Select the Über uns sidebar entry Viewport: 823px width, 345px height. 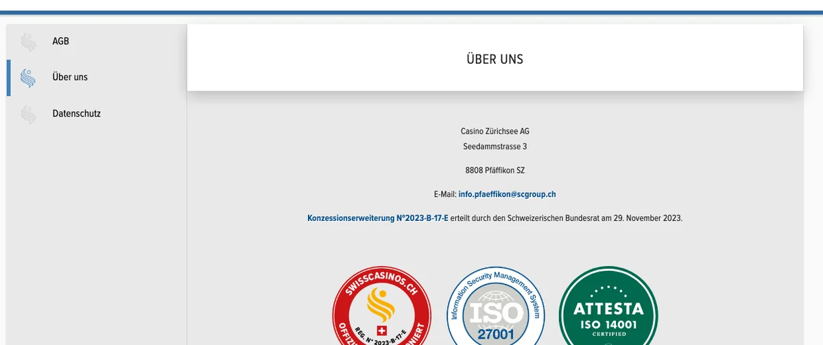click(96, 78)
